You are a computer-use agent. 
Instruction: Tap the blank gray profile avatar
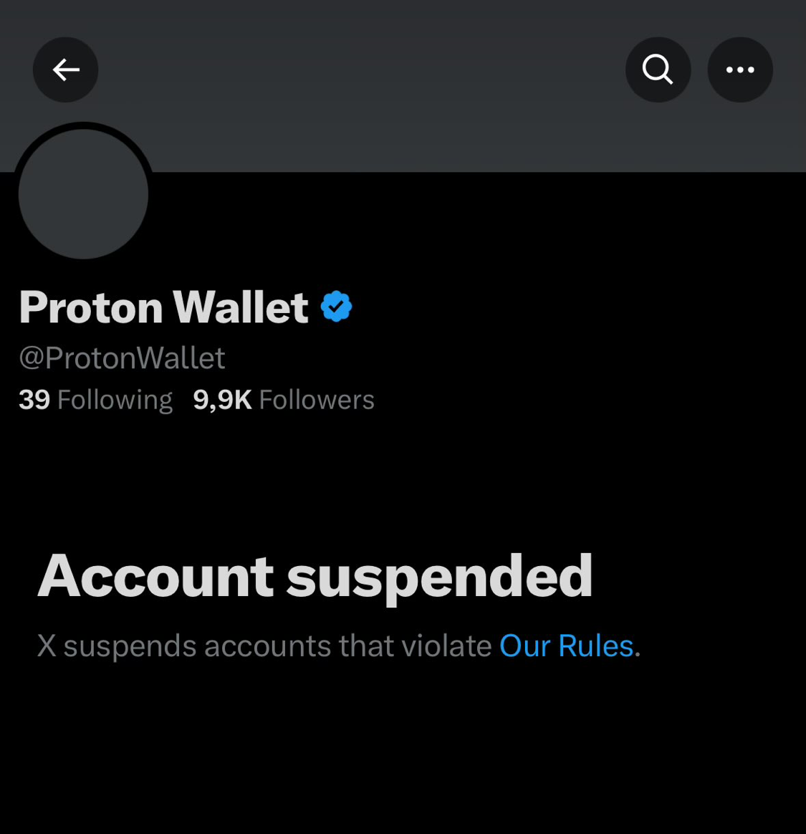tap(84, 194)
